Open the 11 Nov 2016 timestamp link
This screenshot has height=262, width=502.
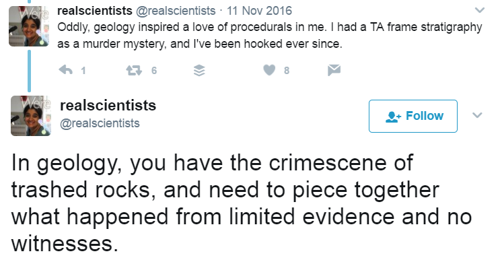pos(259,11)
